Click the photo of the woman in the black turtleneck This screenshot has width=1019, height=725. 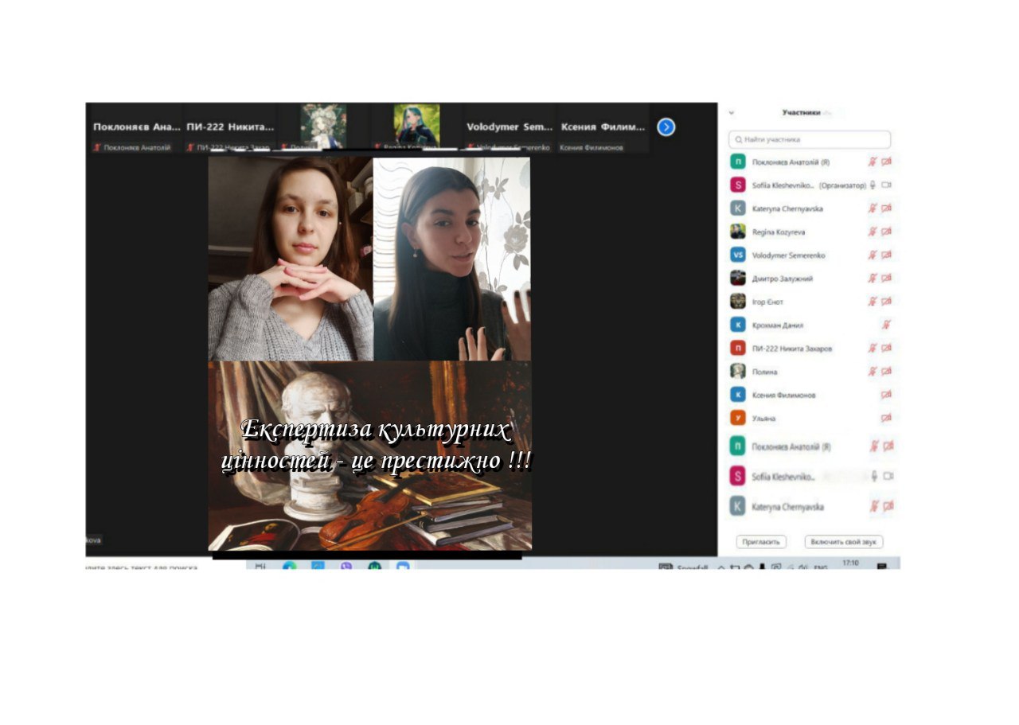pyautogui.click(x=452, y=259)
